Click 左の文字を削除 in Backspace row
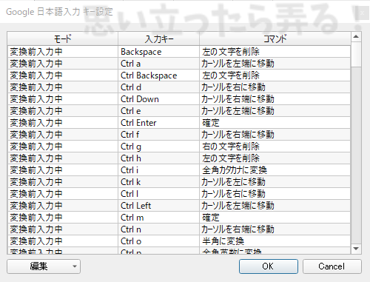The height and width of the screenshot is (282, 370). pos(275,52)
